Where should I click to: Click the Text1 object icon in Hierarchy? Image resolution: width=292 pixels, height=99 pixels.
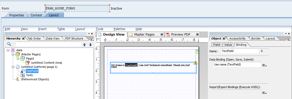click(23, 75)
